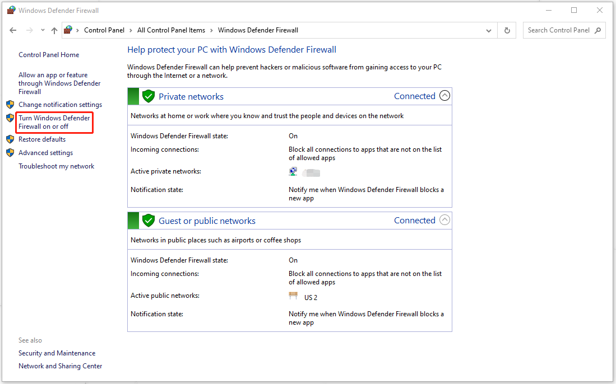This screenshot has height=384, width=616.
Task: Open the address bar history dropdown
Action: pos(488,30)
